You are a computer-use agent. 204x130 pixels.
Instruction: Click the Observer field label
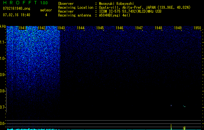(66, 4)
